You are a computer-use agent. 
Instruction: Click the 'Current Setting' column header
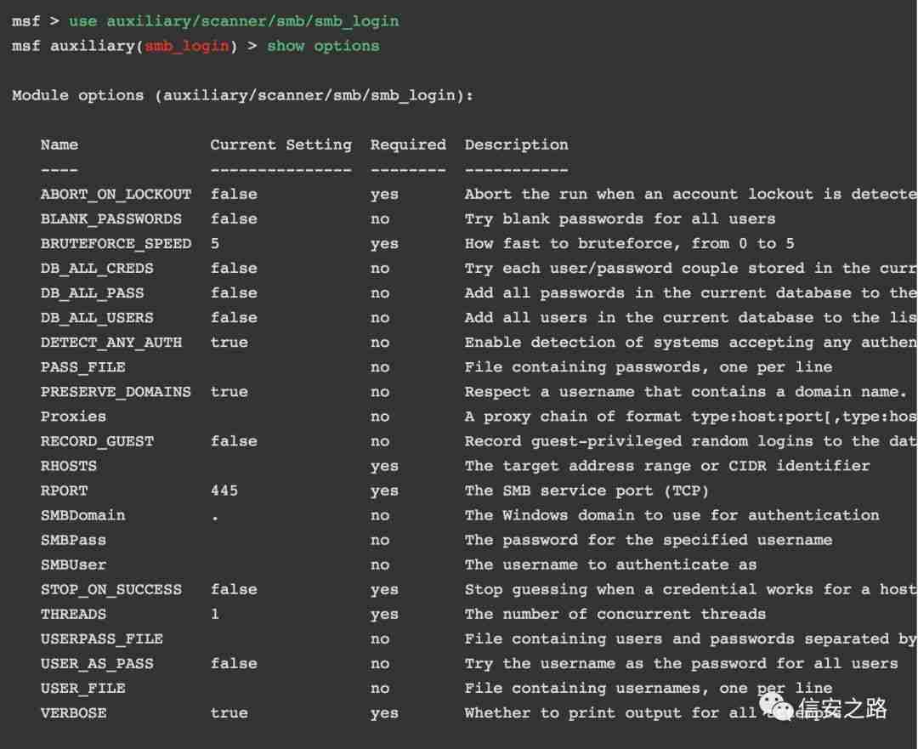click(x=280, y=145)
